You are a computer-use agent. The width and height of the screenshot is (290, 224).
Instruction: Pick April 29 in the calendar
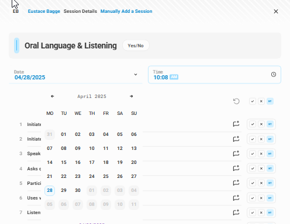point(64,190)
